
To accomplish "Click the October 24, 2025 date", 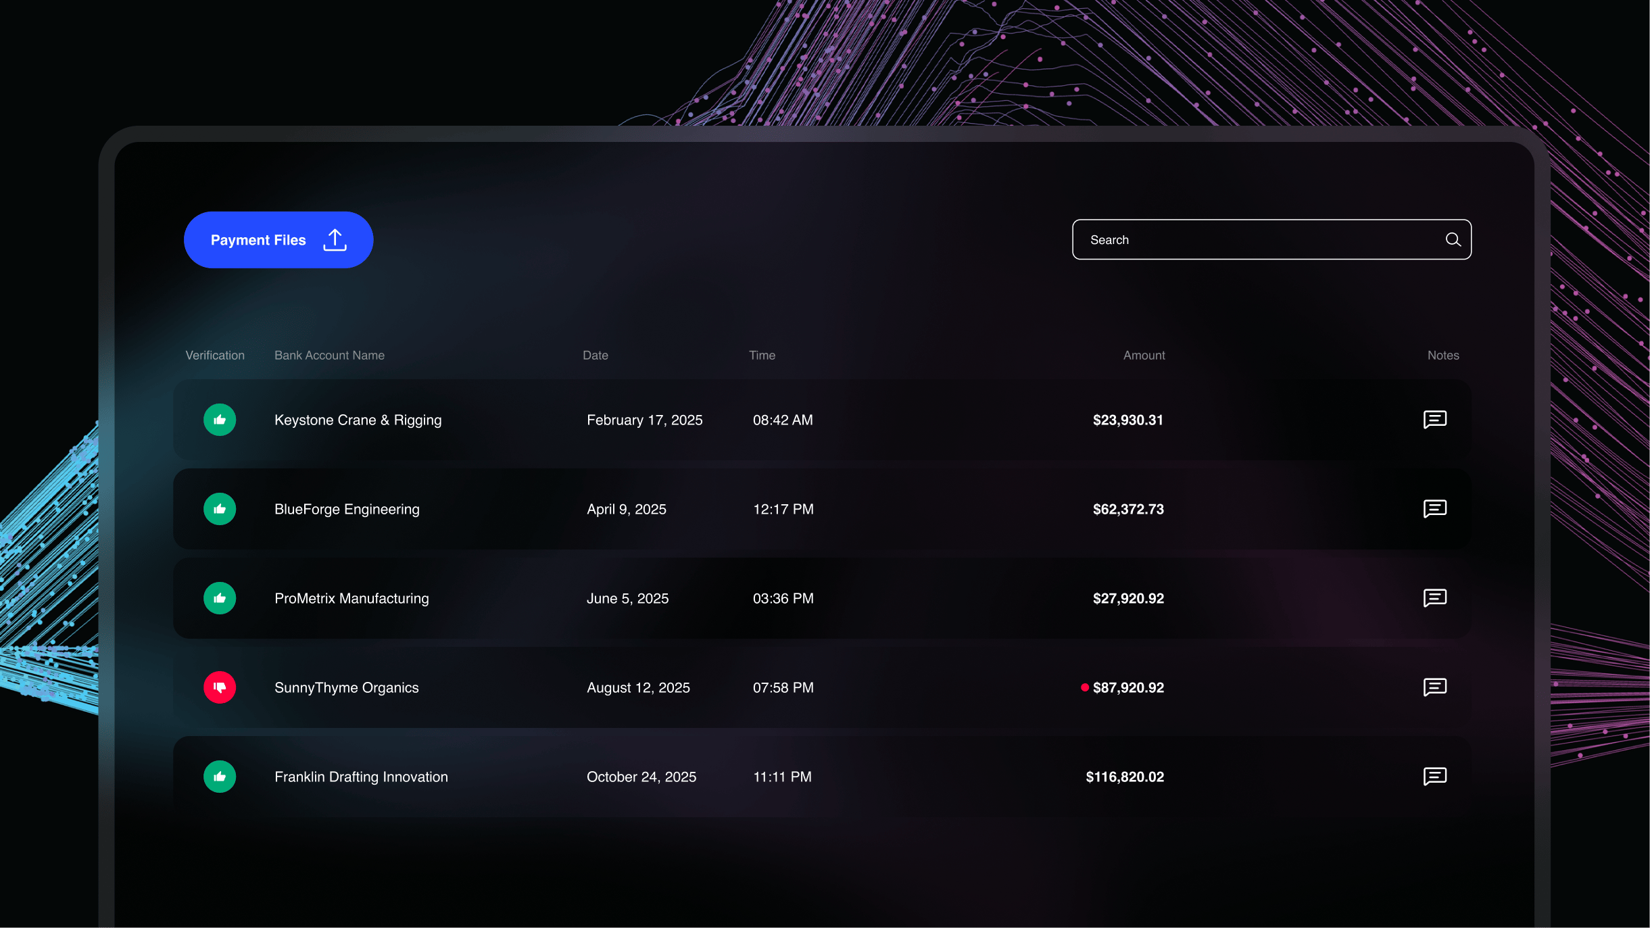I will click(x=641, y=777).
